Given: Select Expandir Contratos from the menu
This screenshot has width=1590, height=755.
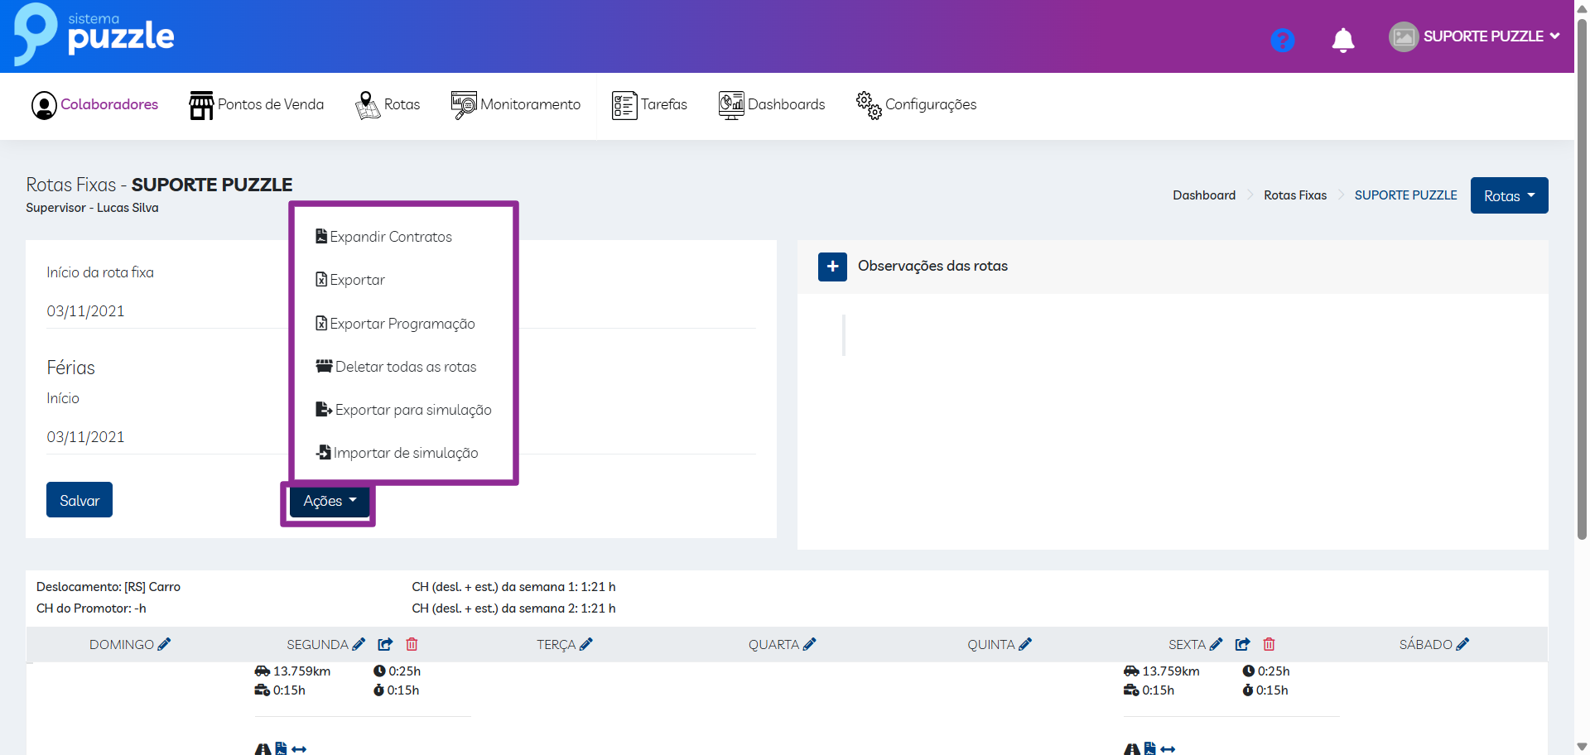Looking at the screenshot, I should (x=390, y=237).
